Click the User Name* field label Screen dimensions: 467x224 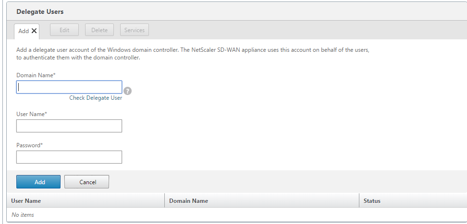tap(32, 114)
